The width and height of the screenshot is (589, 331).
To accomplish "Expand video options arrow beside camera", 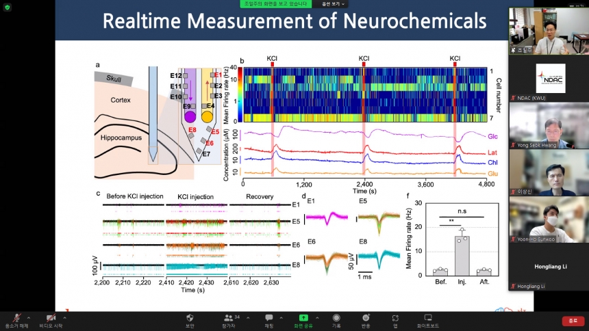I will 66,317.
